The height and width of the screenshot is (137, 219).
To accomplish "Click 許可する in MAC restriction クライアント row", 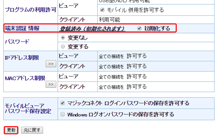I will [x=136, y=86].
